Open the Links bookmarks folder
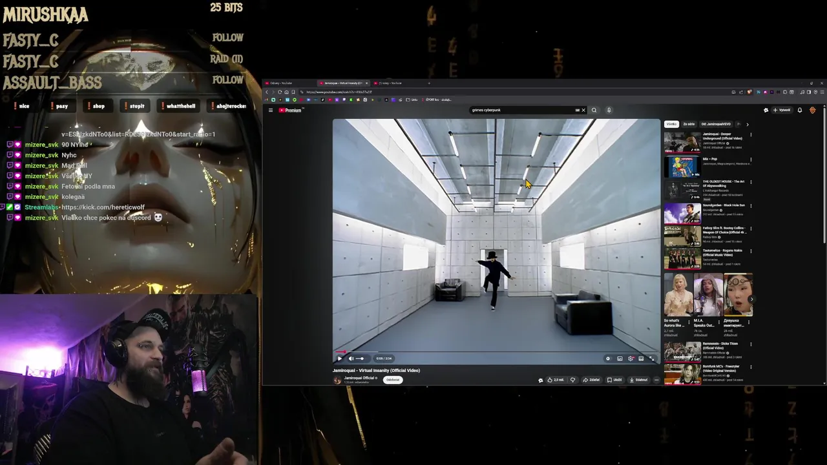 (x=412, y=99)
